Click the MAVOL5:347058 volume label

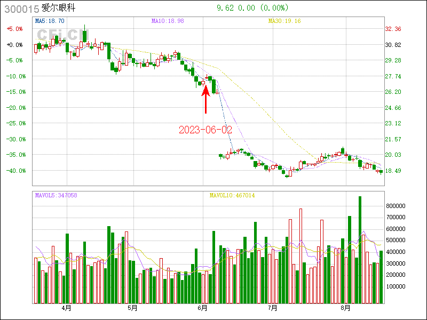coord(56,196)
